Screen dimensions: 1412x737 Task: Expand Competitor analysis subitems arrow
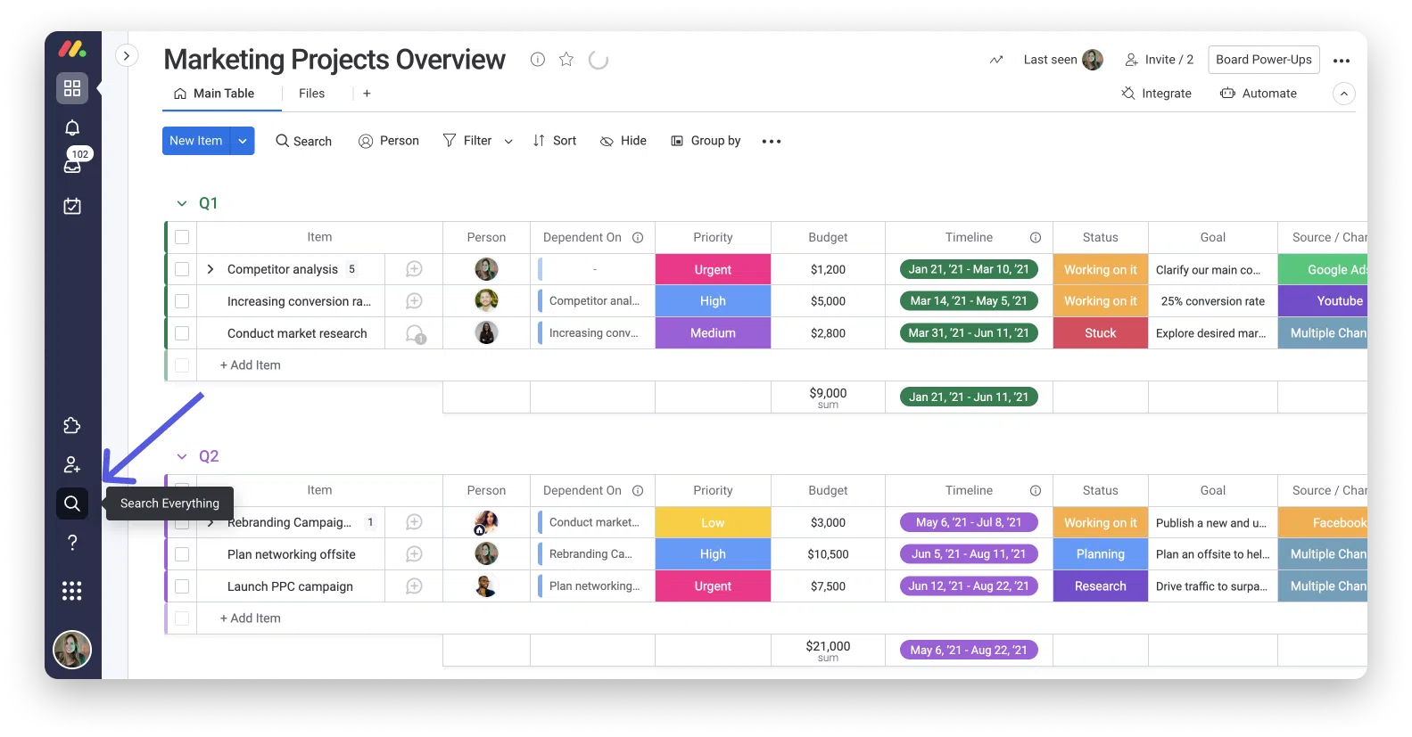[211, 269]
